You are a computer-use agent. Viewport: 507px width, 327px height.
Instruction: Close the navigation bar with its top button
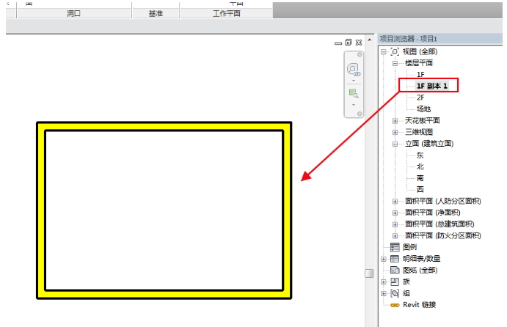pyautogui.click(x=360, y=54)
